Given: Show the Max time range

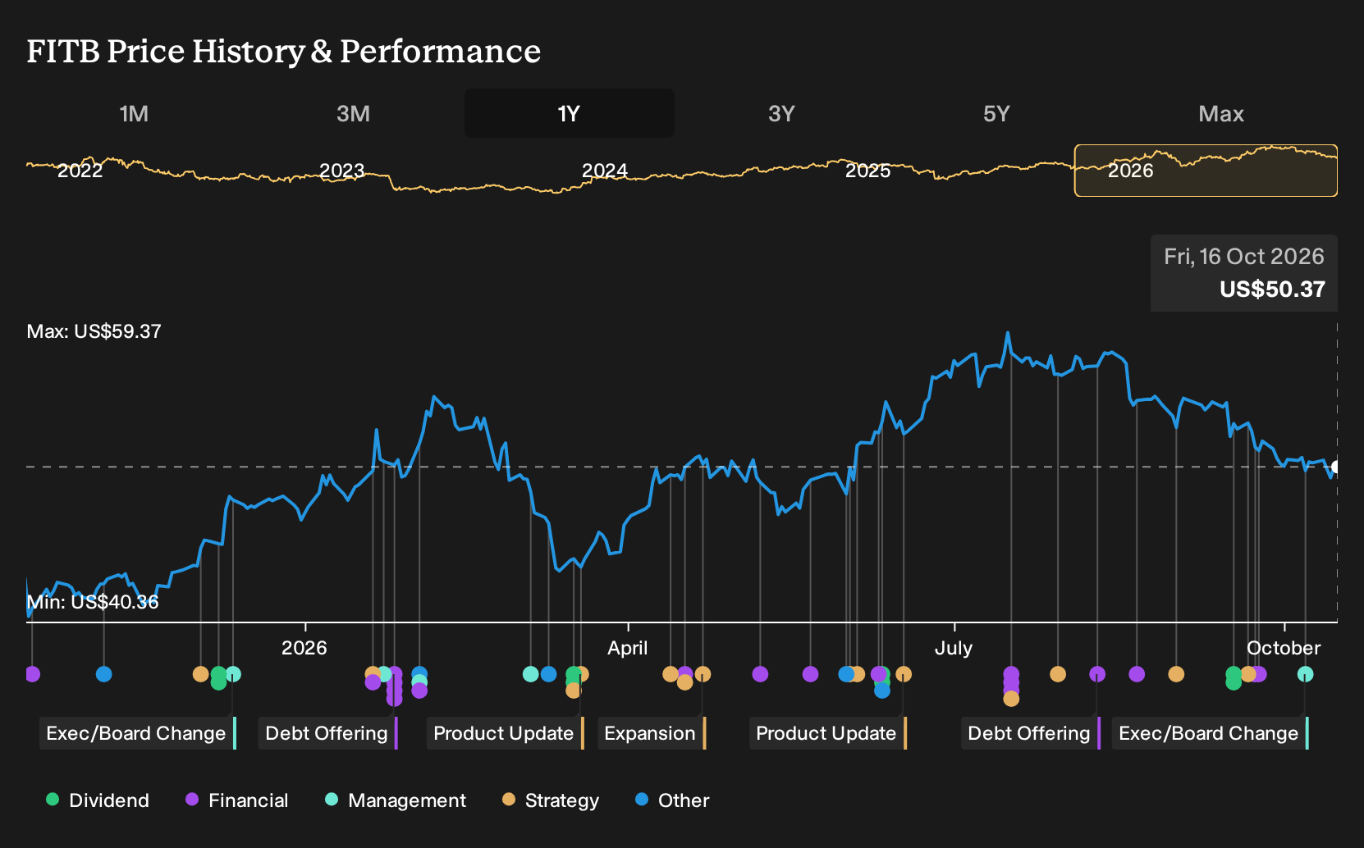Looking at the screenshot, I should (1221, 113).
